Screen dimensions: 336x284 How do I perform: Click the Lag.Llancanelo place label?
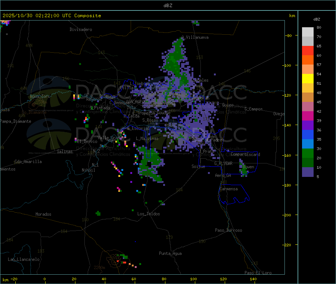coord(24,259)
